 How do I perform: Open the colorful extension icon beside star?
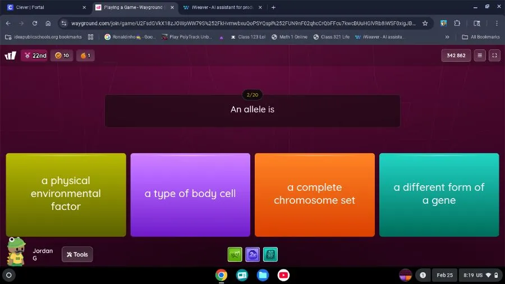coord(443,23)
